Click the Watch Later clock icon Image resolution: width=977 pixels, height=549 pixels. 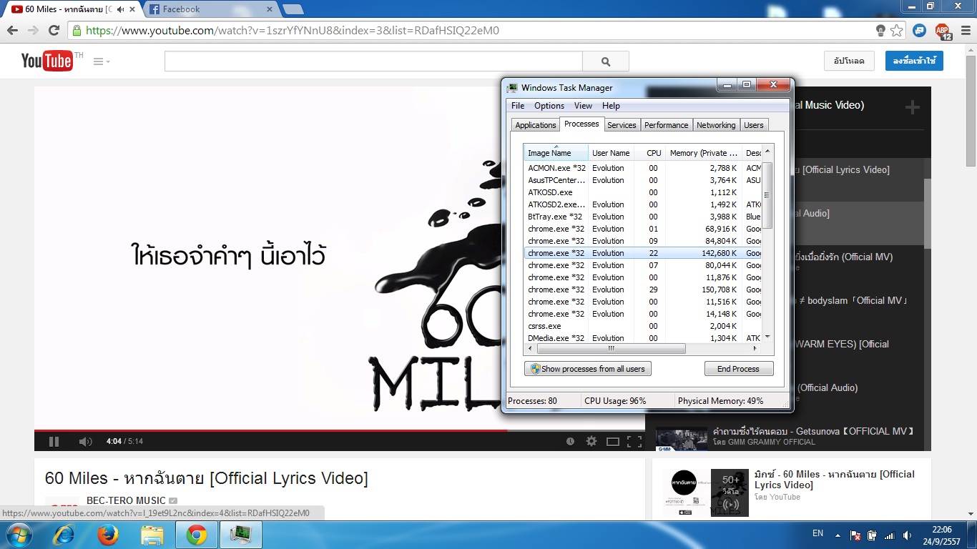570,441
